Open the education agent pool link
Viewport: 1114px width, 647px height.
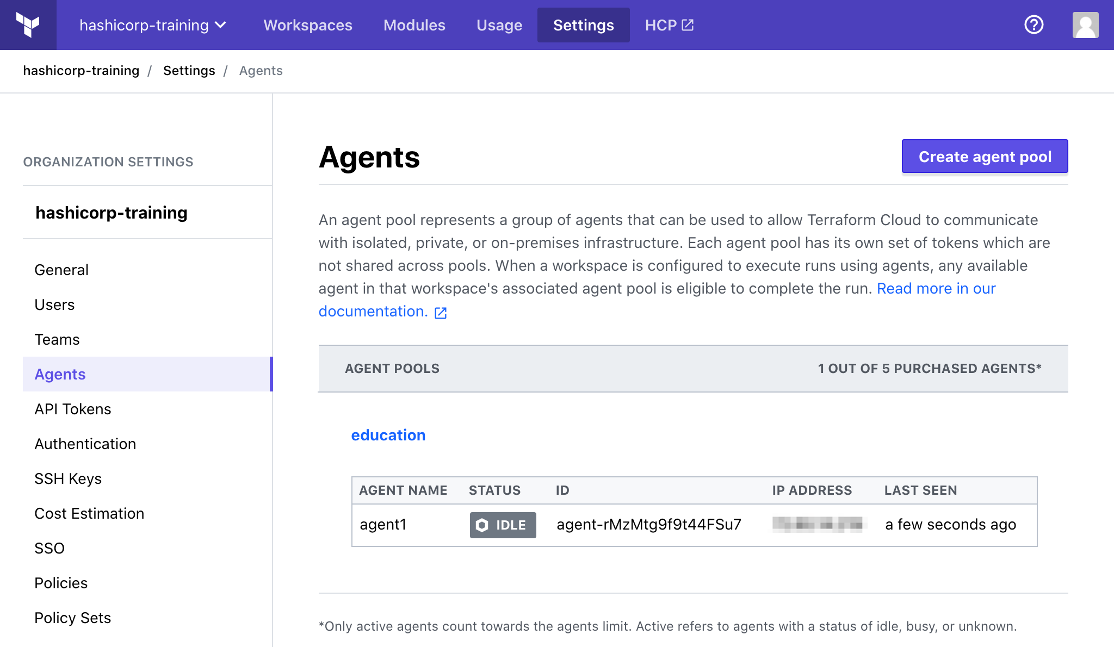[x=388, y=435]
